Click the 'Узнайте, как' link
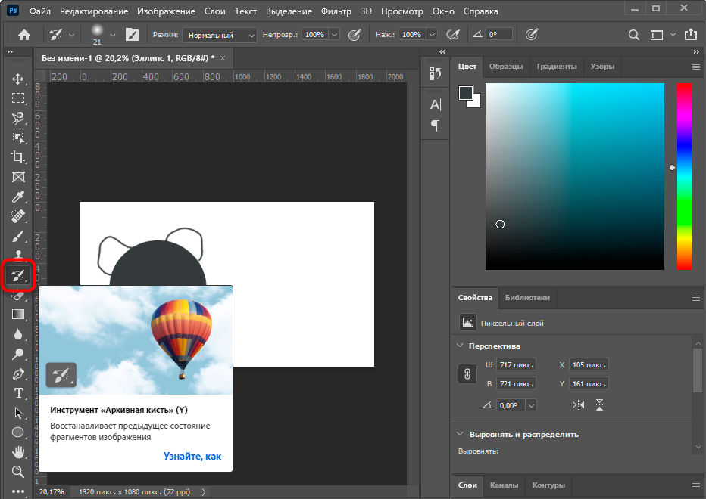This screenshot has height=499, width=706. (x=192, y=456)
